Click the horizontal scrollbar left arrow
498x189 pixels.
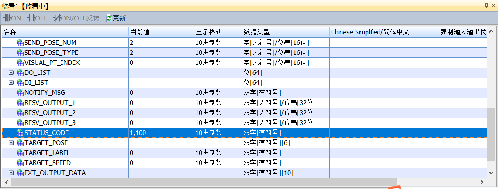point(7,182)
